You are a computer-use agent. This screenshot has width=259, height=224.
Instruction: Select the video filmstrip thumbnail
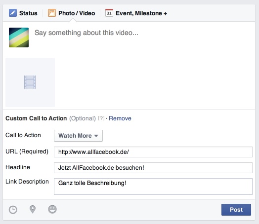click(30, 82)
